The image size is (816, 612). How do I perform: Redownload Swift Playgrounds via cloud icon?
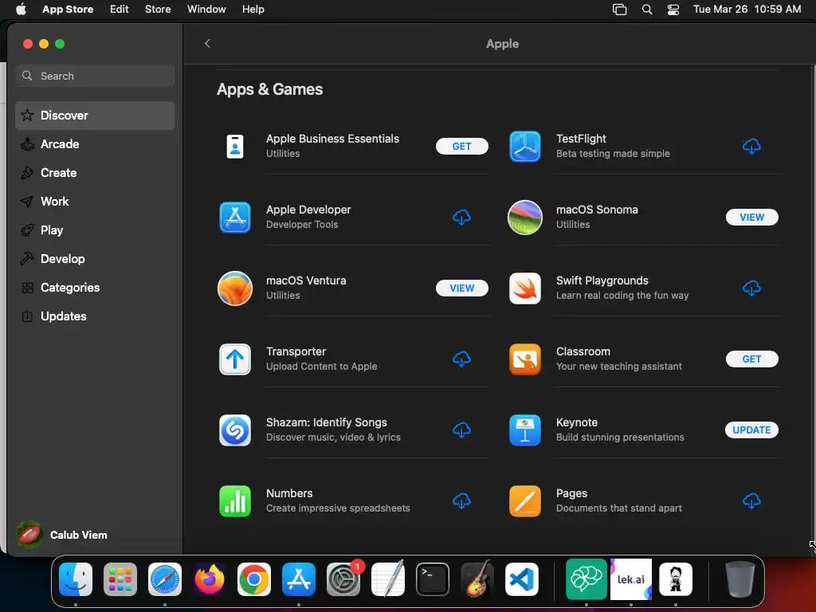pos(751,288)
